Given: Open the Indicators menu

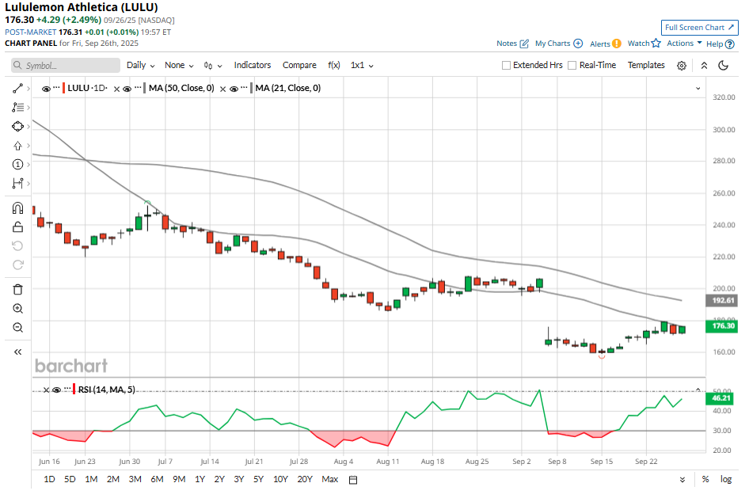Looking at the screenshot, I should click(x=253, y=65).
